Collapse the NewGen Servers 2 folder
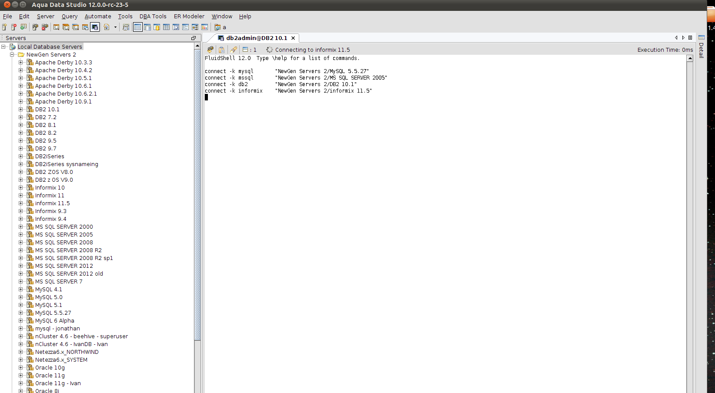 12,55
